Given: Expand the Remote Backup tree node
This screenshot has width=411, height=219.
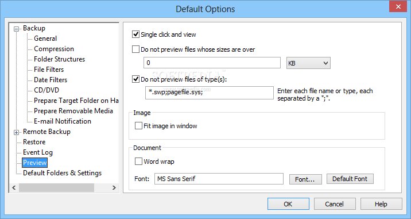Looking at the screenshot, I should 16,133.
